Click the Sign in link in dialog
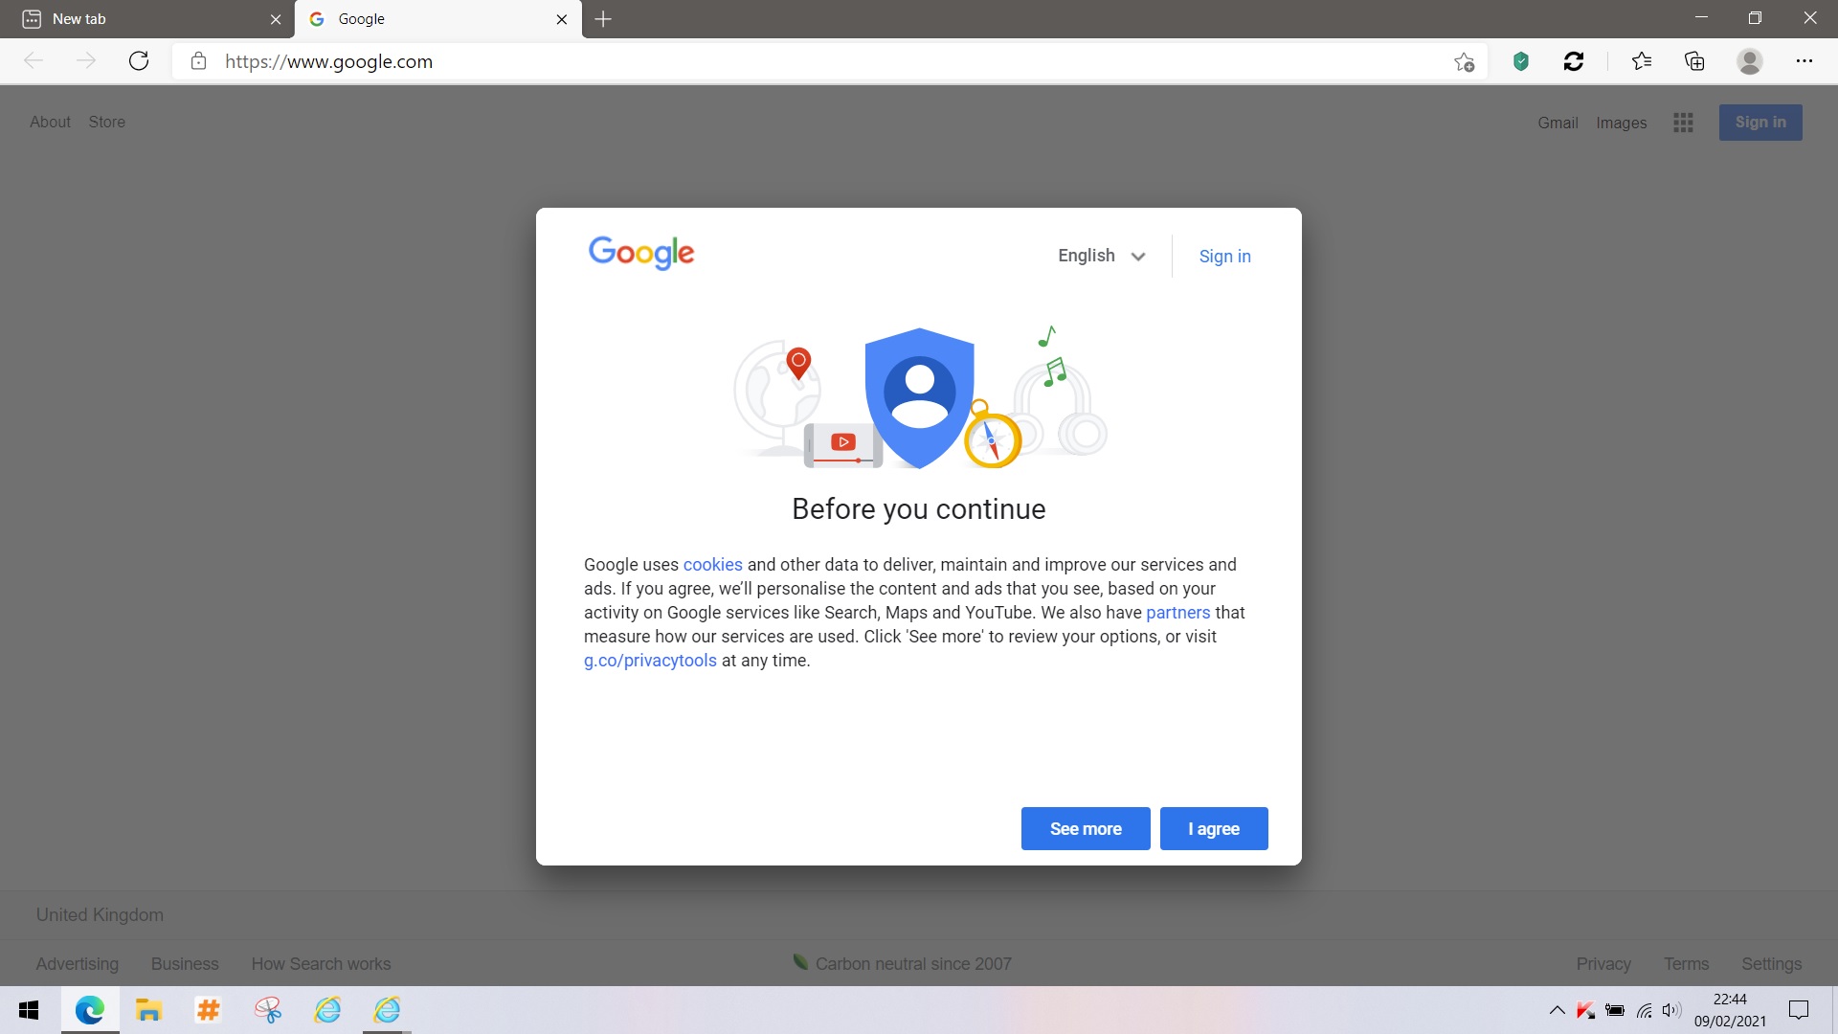1838x1034 pixels. 1224,256
